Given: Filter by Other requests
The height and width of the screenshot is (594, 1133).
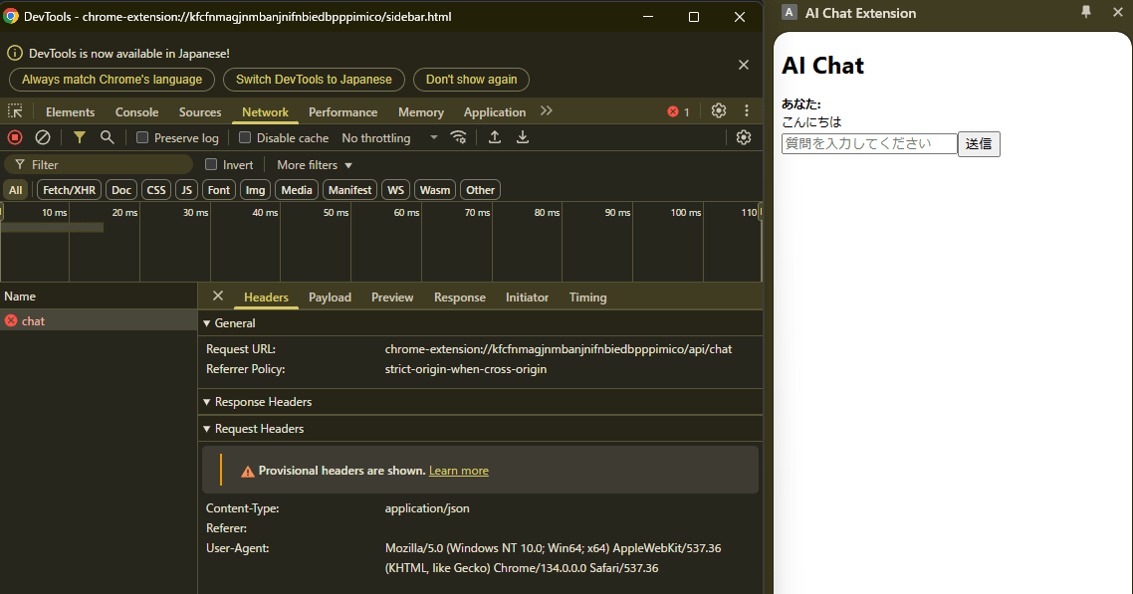Looking at the screenshot, I should (481, 190).
